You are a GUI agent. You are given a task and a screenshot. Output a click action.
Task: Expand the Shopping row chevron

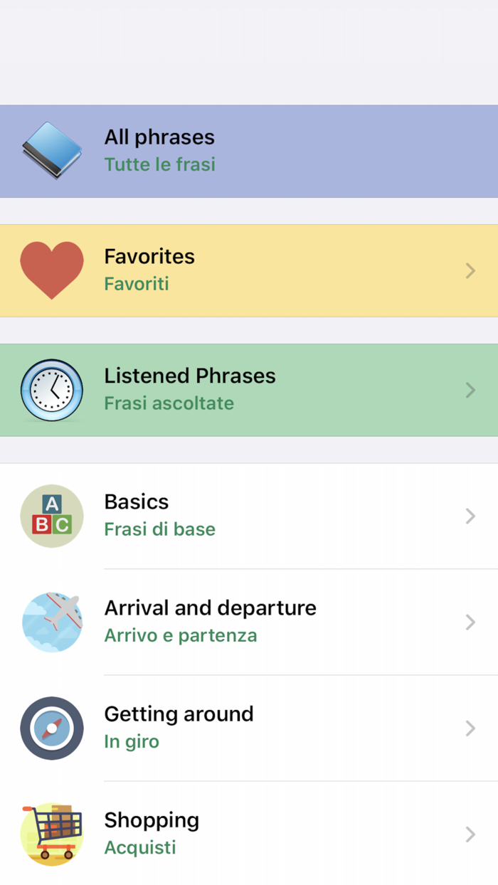pos(470,834)
